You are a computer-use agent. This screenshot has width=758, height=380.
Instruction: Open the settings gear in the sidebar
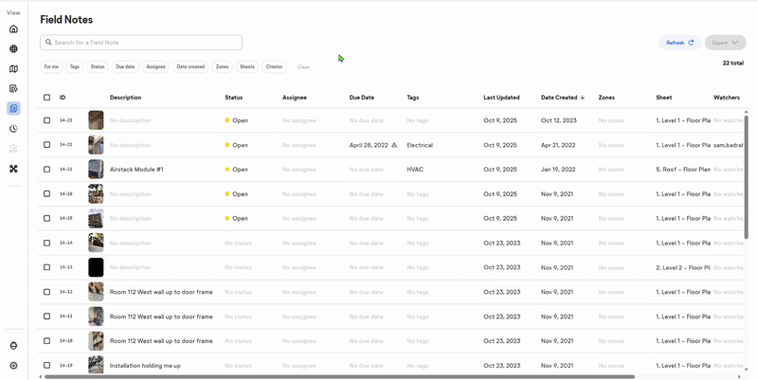13,366
